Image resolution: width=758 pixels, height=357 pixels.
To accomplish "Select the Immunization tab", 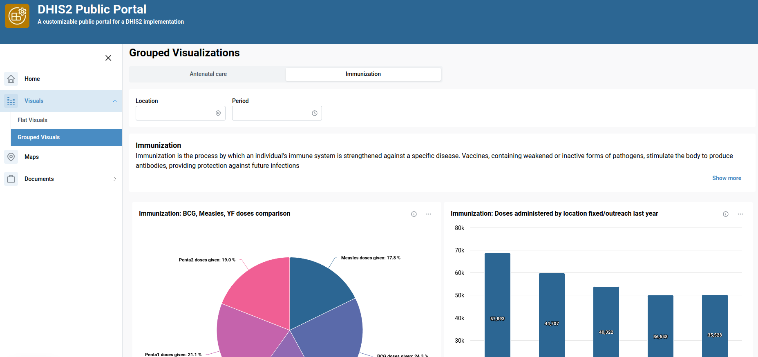I will (363, 74).
